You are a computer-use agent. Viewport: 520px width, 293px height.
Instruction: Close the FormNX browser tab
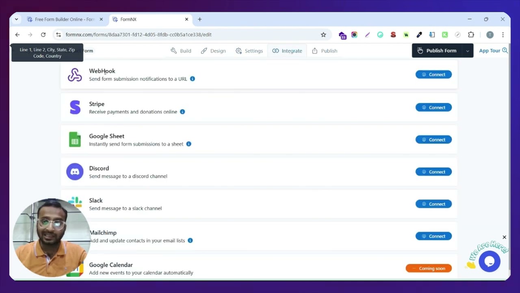pos(186,19)
